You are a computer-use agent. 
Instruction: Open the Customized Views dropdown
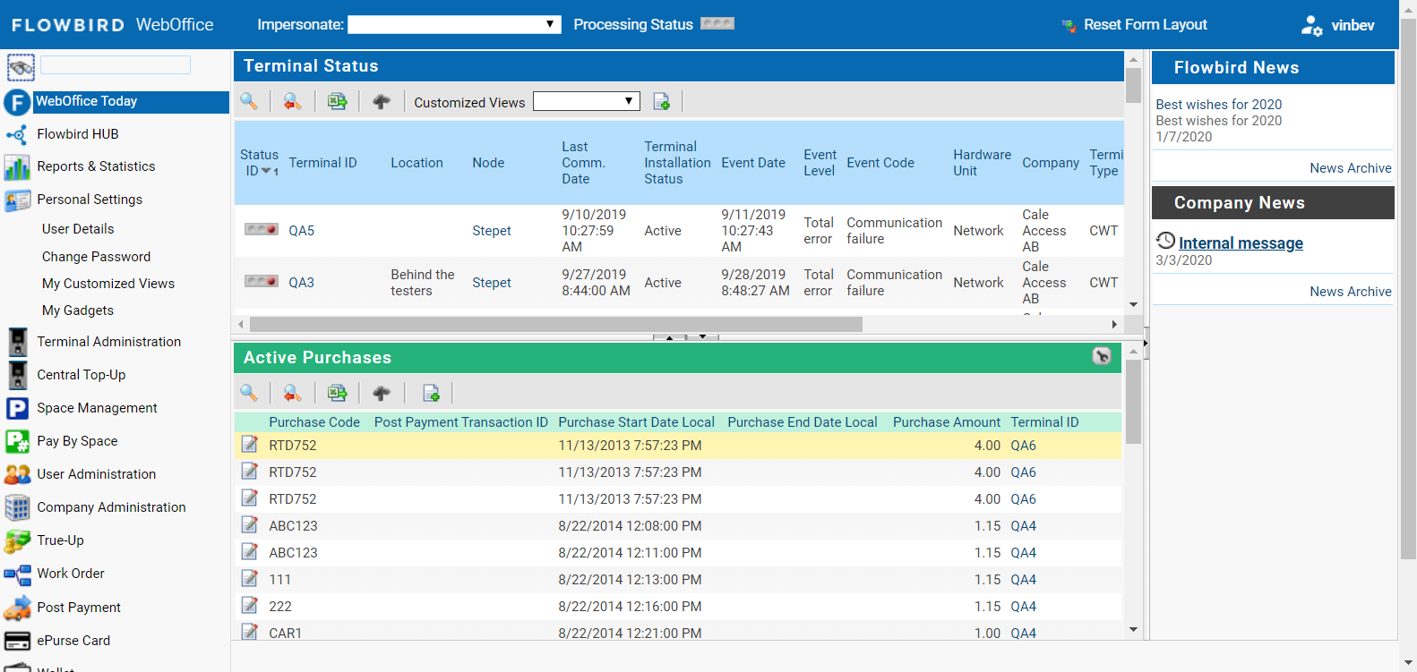587,101
